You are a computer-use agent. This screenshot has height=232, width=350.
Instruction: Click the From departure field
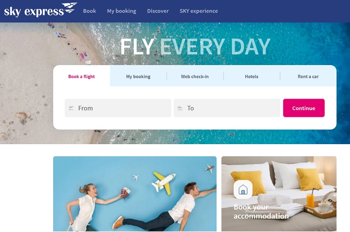(x=118, y=108)
